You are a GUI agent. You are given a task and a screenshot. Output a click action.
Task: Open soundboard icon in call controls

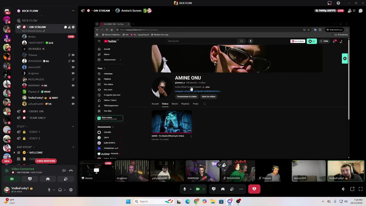tap(232, 189)
